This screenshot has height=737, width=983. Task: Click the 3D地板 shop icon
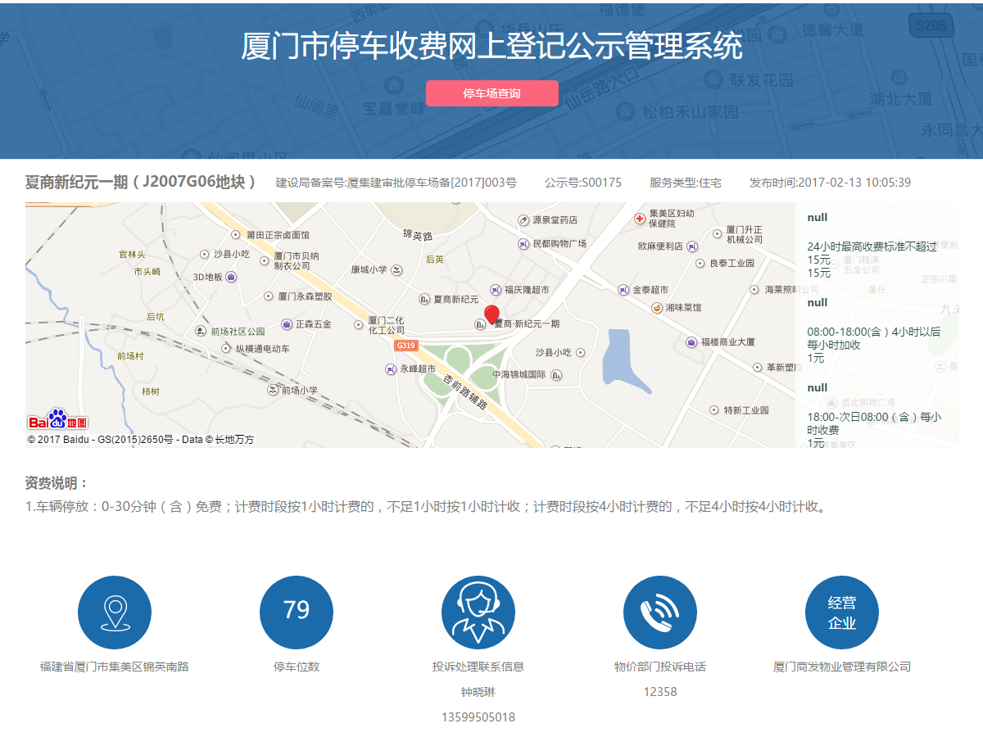231,277
